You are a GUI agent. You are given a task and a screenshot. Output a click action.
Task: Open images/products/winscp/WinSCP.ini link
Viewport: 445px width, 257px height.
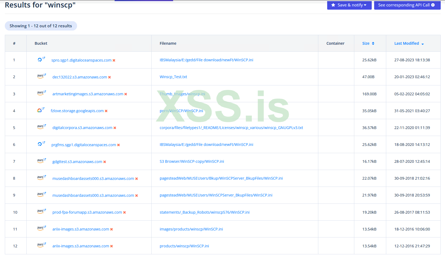191,229
